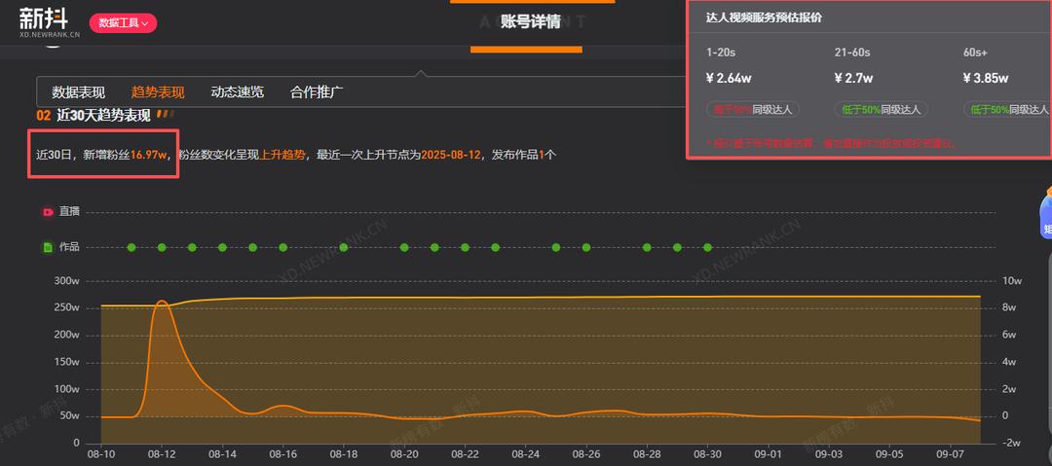Image resolution: width=1052 pixels, height=466 pixels.
Task: Click the orange 上升趋势 text
Action: 282,155
